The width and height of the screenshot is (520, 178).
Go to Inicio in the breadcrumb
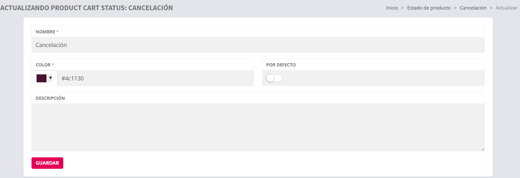pos(392,8)
